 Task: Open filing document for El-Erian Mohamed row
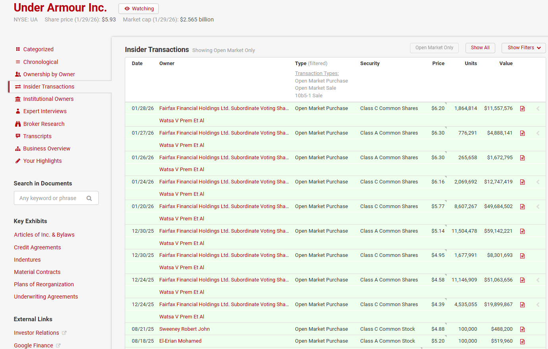522,341
